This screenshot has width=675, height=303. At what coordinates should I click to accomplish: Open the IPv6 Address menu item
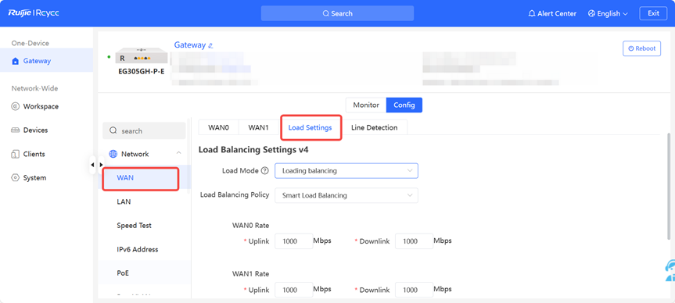click(x=144, y=249)
